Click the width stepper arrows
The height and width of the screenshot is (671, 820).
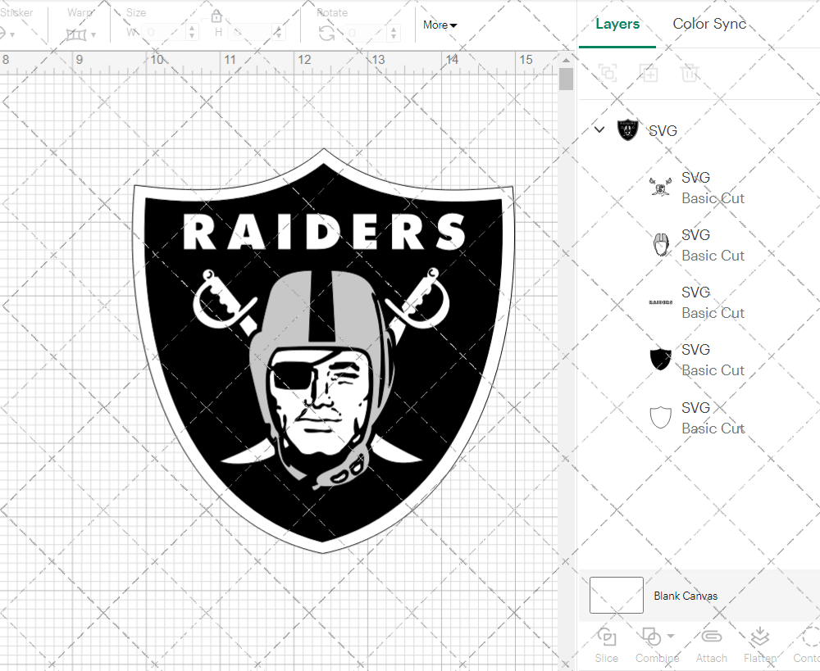(192, 33)
